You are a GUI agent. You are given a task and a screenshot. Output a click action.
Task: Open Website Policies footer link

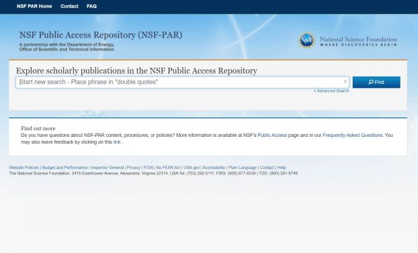pyautogui.click(x=24, y=168)
